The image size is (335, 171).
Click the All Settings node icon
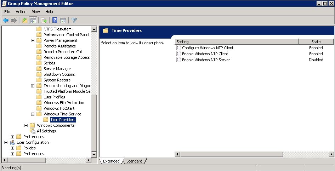[33, 131]
